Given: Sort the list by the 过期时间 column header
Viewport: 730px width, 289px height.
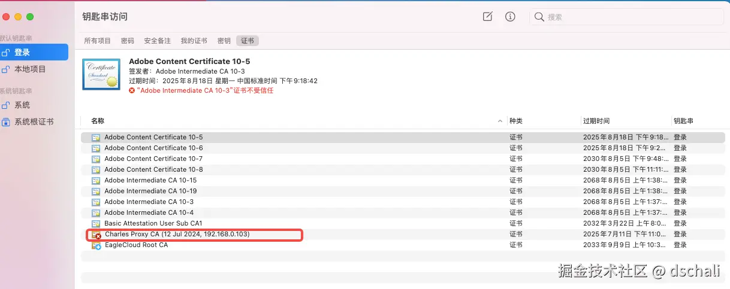Looking at the screenshot, I should coord(596,121).
